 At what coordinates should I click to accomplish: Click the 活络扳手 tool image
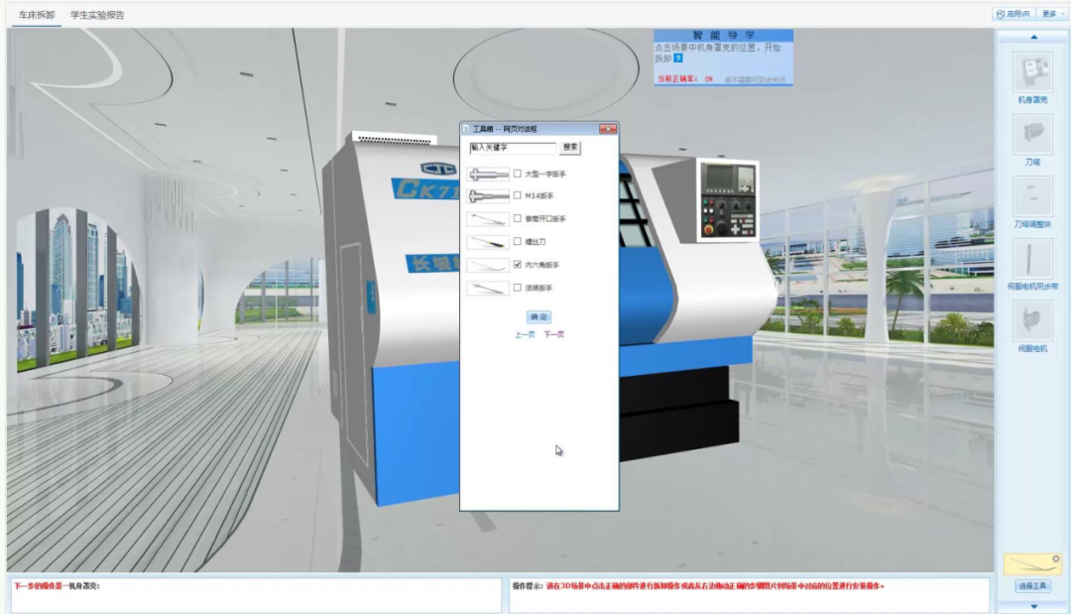[488, 289]
